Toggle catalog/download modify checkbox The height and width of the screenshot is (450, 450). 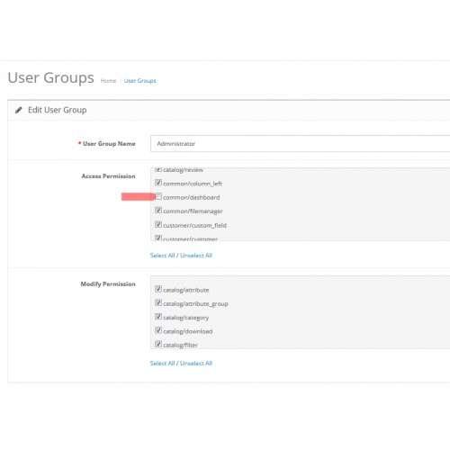click(x=158, y=330)
